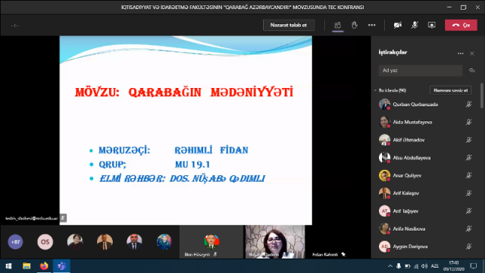Open the participants panel icon in toolbar
The width and height of the screenshot is (485, 273).
pyautogui.click(x=337, y=25)
